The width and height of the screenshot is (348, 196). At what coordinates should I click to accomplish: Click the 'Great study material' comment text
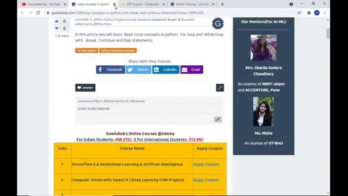pyautogui.click(x=94, y=108)
